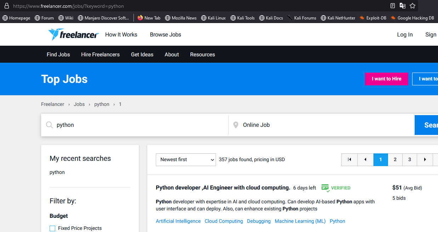438x232 pixels.
Task: Go to next results page arrow
Action: point(425,160)
